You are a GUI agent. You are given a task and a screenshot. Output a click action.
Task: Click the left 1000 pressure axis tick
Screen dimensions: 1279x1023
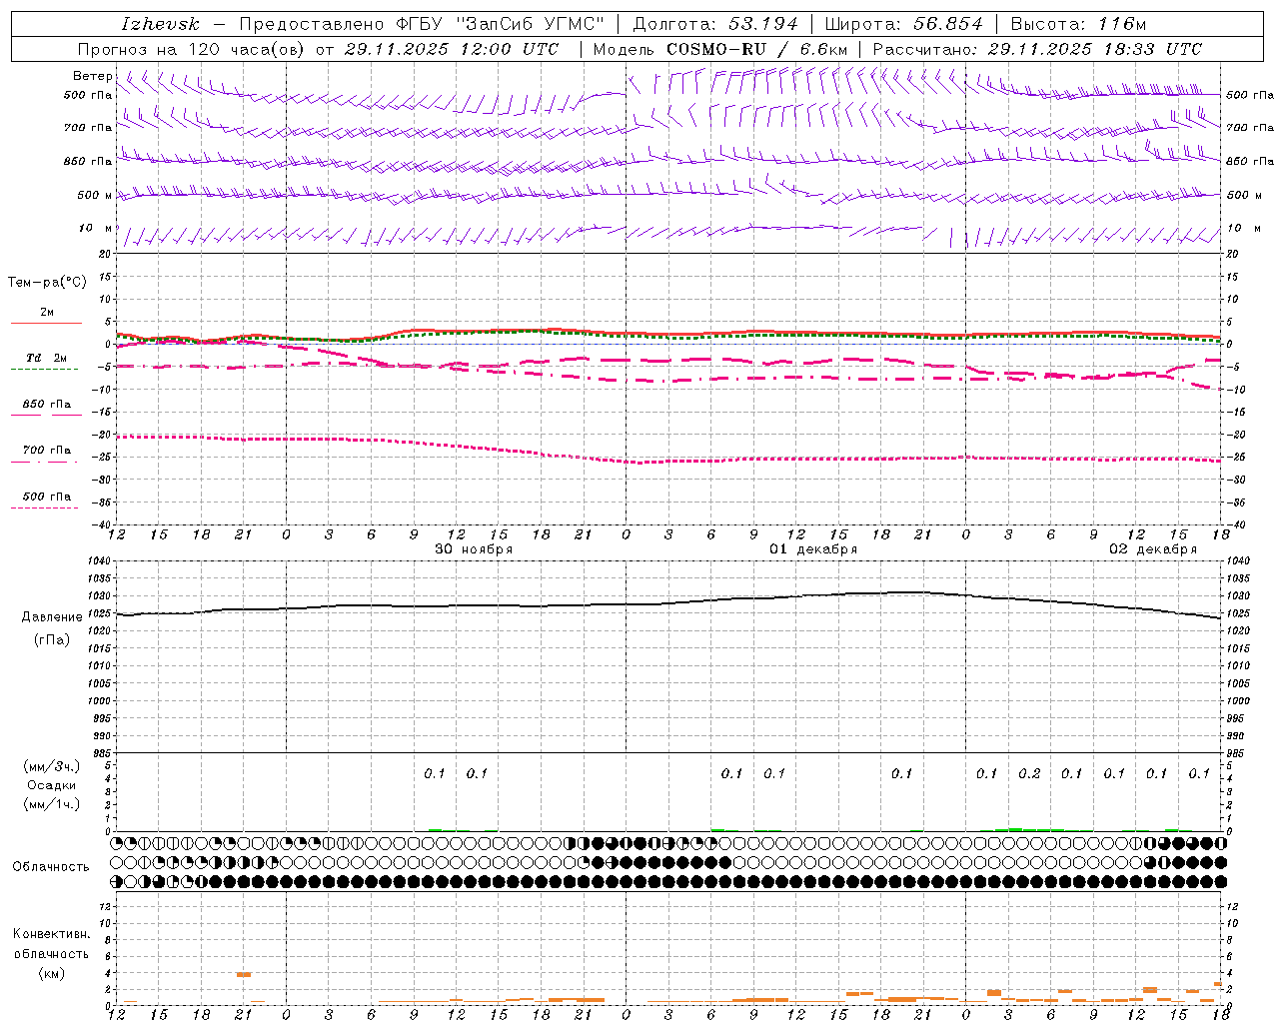click(102, 701)
